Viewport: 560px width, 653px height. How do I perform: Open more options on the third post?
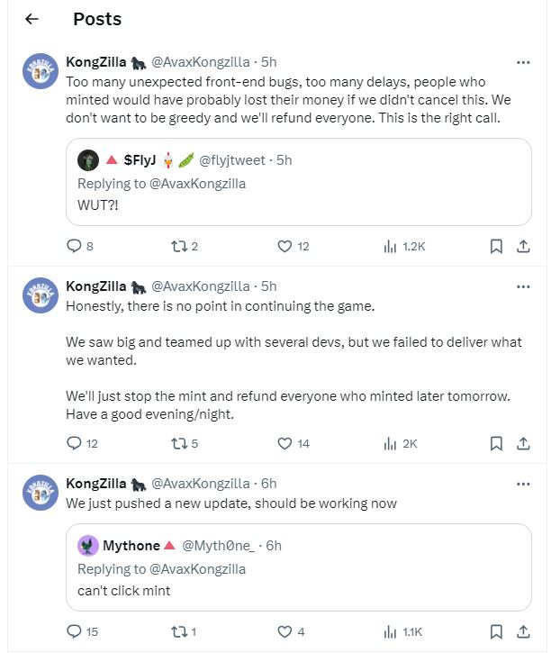click(523, 484)
